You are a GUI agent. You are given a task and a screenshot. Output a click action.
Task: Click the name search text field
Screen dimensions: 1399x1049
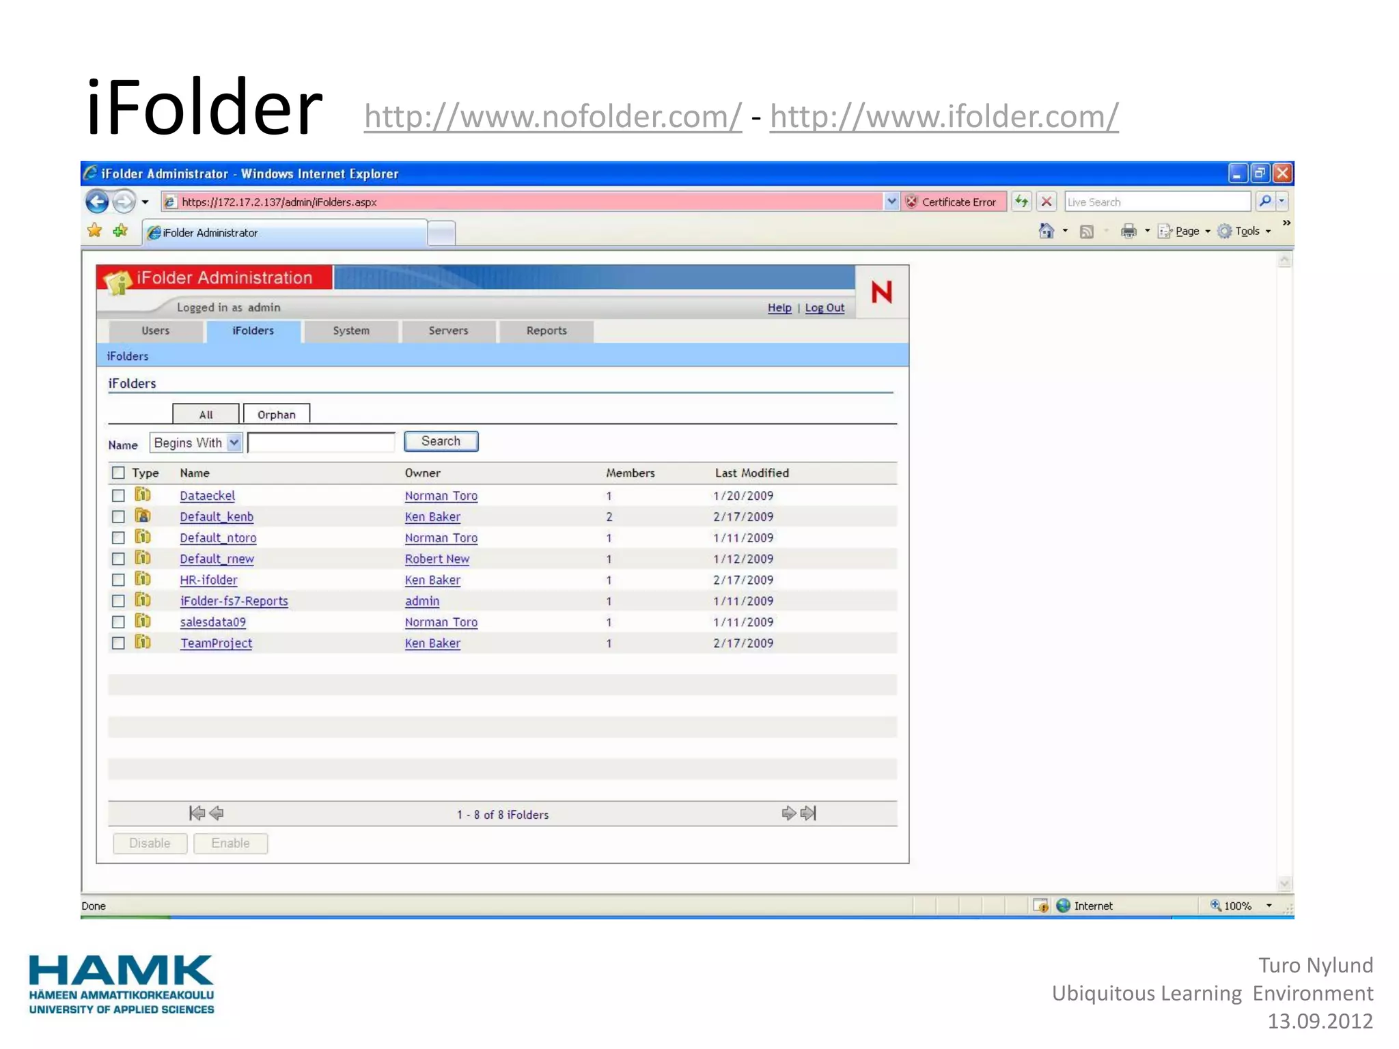[x=322, y=443]
